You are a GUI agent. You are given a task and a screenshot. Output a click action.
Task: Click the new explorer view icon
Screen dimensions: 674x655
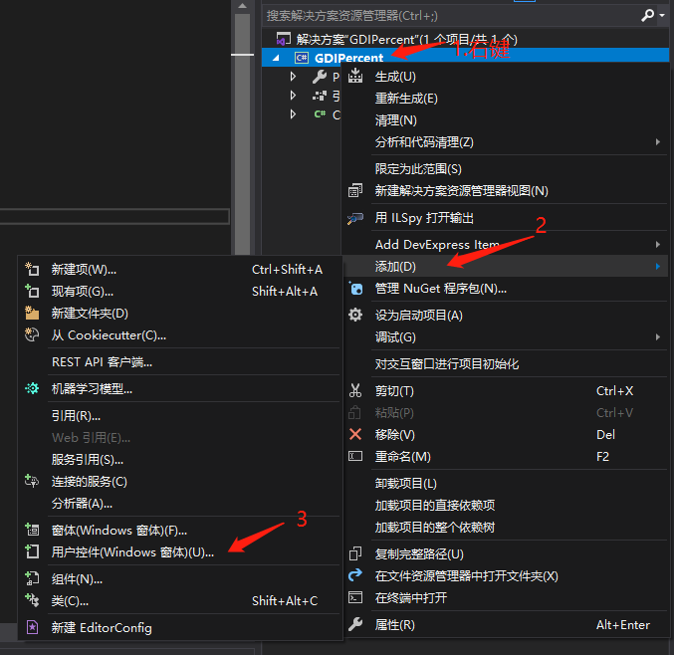[355, 190]
